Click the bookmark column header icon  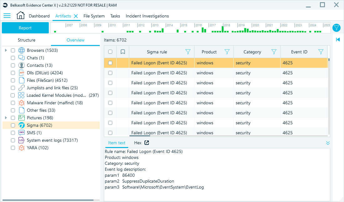tap(123, 52)
